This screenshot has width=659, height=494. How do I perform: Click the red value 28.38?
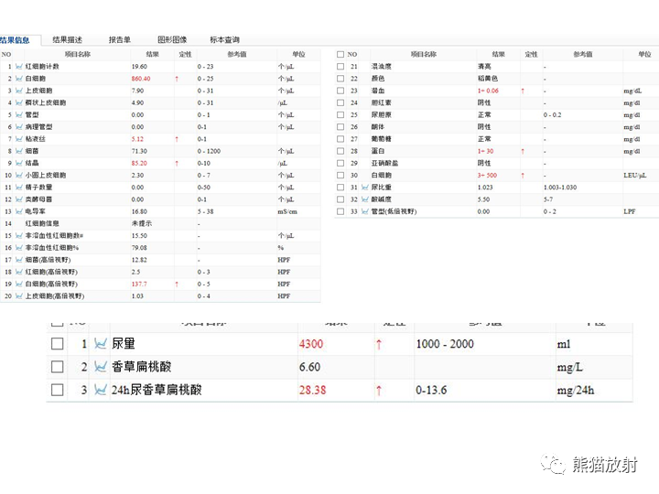pyautogui.click(x=313, y=391)
